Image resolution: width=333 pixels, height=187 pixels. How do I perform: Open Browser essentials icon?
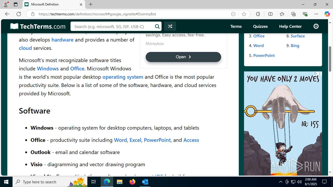pos(305,14)
